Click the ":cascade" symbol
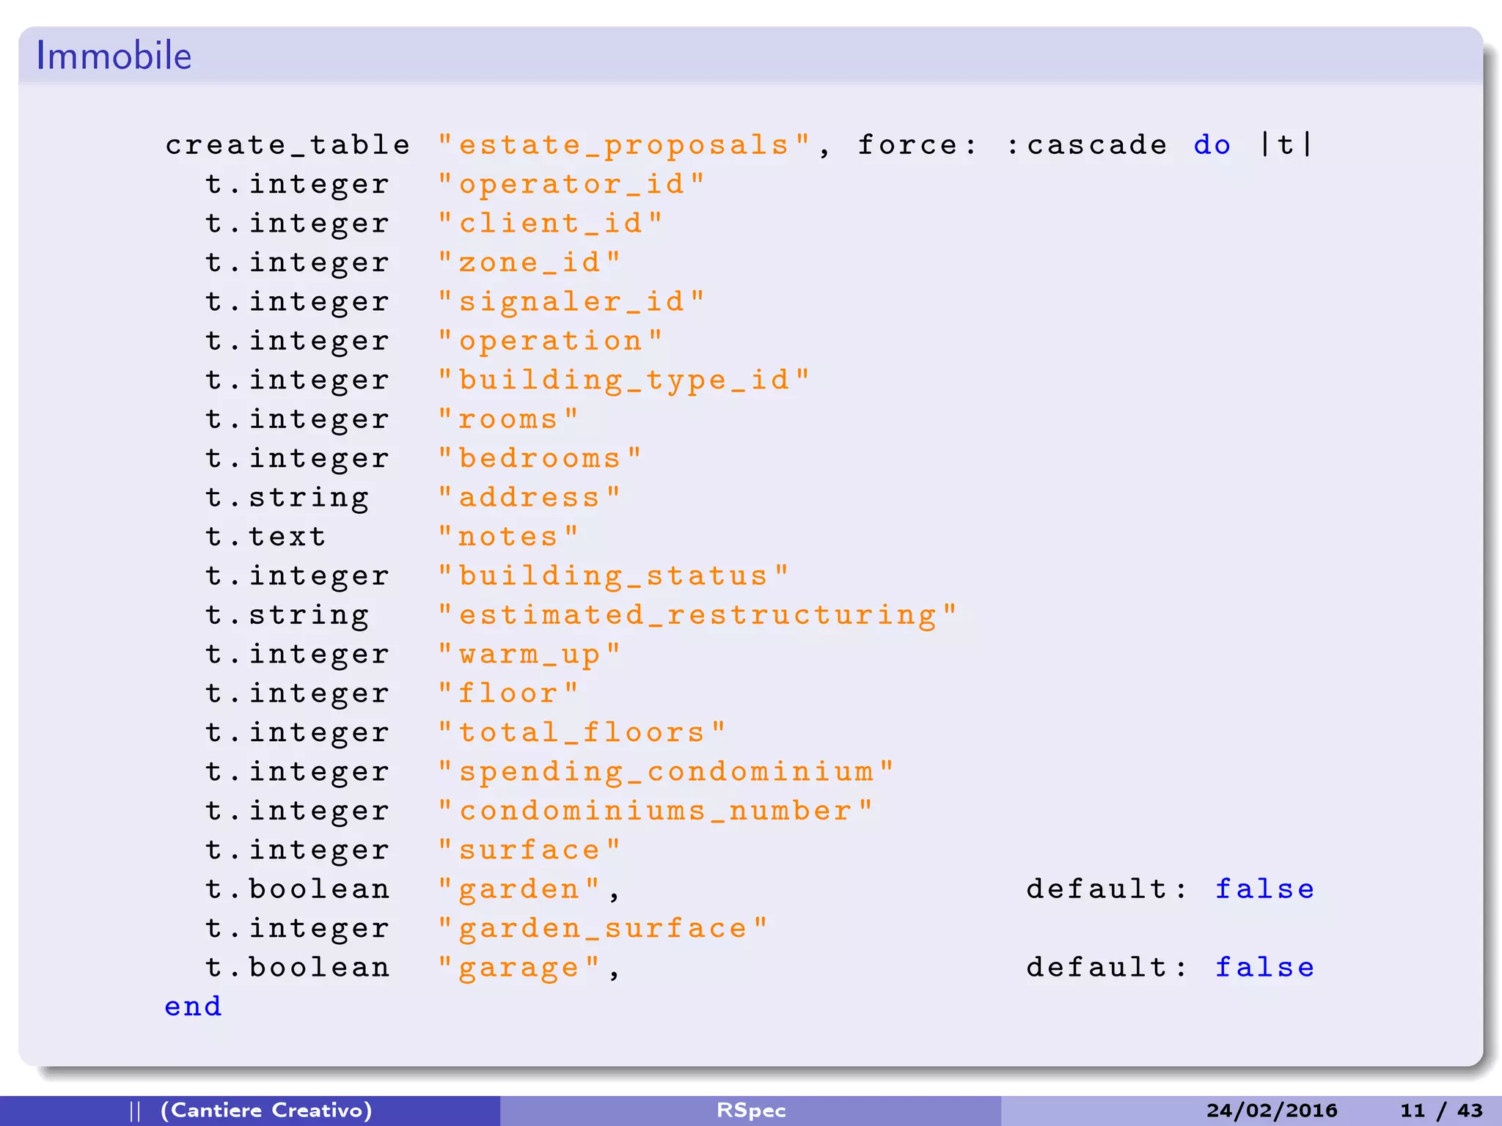The height and width of the screenshot is (1126, 1502). pyautogui.click(x=1086, y=145)
